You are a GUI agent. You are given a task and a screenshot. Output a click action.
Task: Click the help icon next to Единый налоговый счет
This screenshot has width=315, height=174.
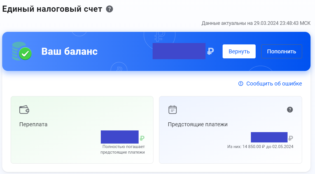coord(109,9)
